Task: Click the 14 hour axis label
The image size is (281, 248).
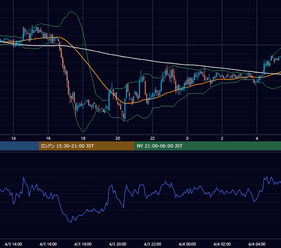Action: [x=14, y=138]
